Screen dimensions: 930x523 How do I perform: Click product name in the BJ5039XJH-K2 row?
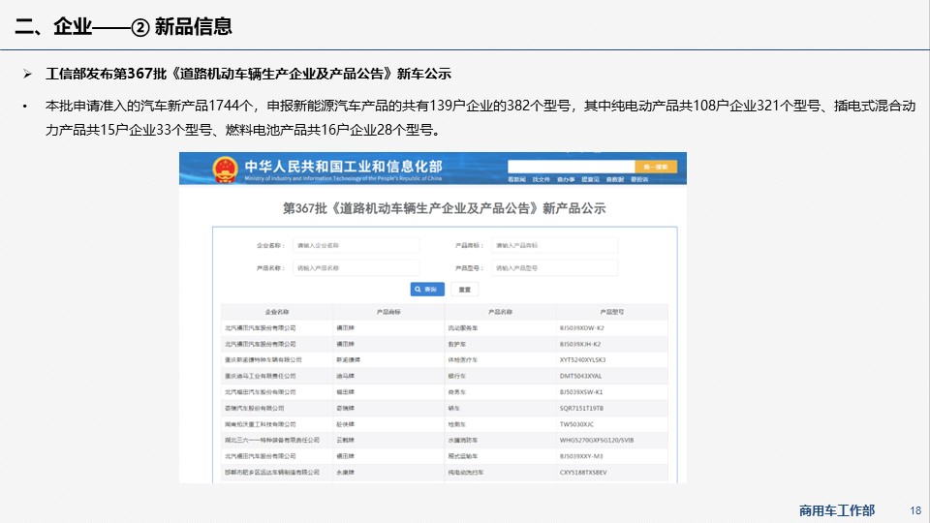click(x=456, y=344)
